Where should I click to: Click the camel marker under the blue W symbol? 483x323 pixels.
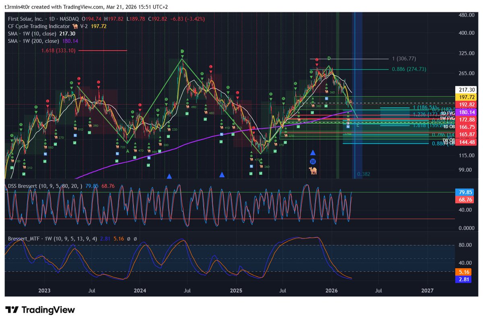pos(313,170)
